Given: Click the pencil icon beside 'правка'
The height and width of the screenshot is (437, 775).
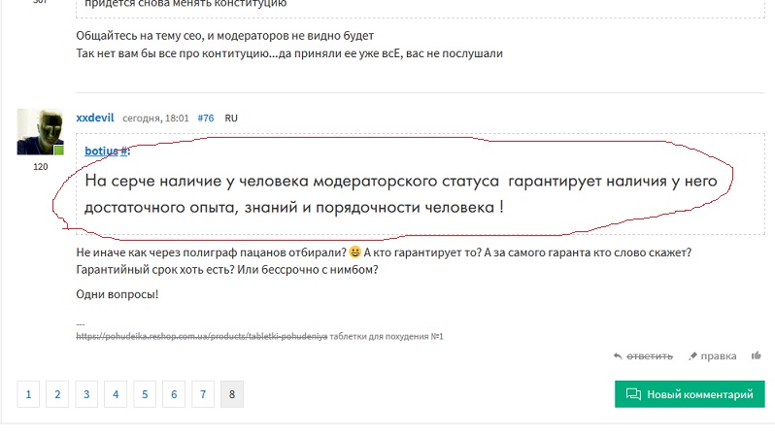Looking at the screenshot, I should pyautogui.click(x=692, y=356).
